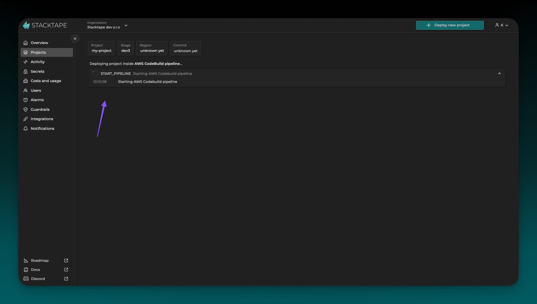The width and height of the screenshot is (537, 304).
Task: Open Activity in sidebar
Action: (47, 62)
